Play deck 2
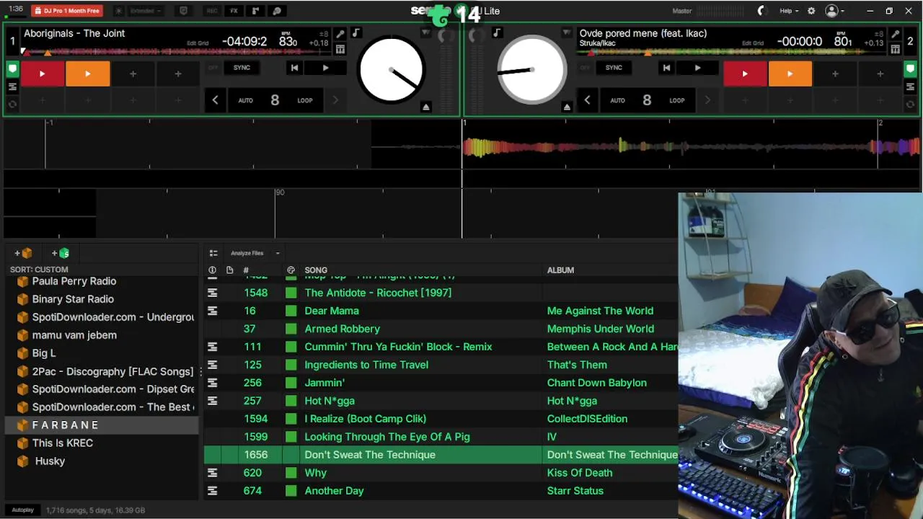Viewport: 923px width, 519px height. [x=697, y=68]
